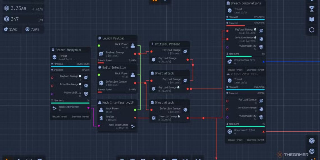Click the Trojan horse knight icon
The image size is (320, 160).
click(x=101, y=118)
